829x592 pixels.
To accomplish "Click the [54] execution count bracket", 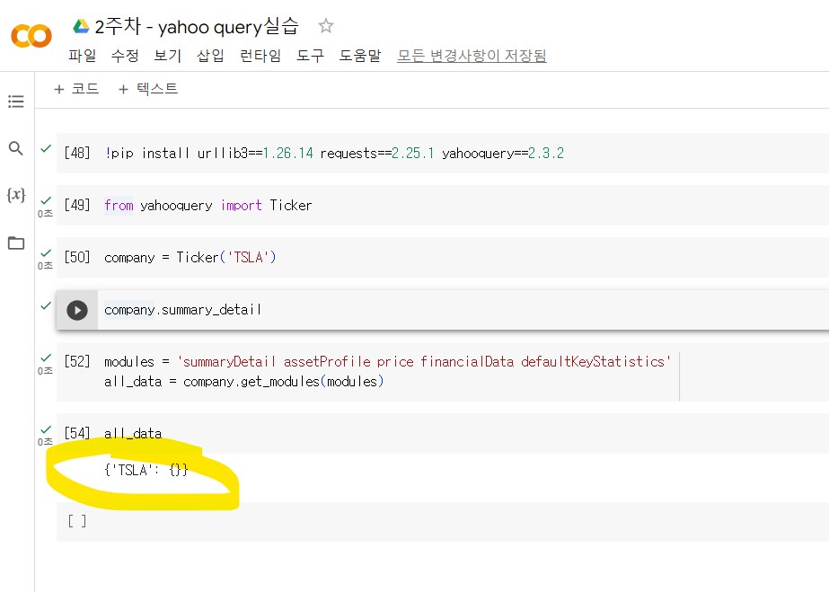I will point(77,433).
